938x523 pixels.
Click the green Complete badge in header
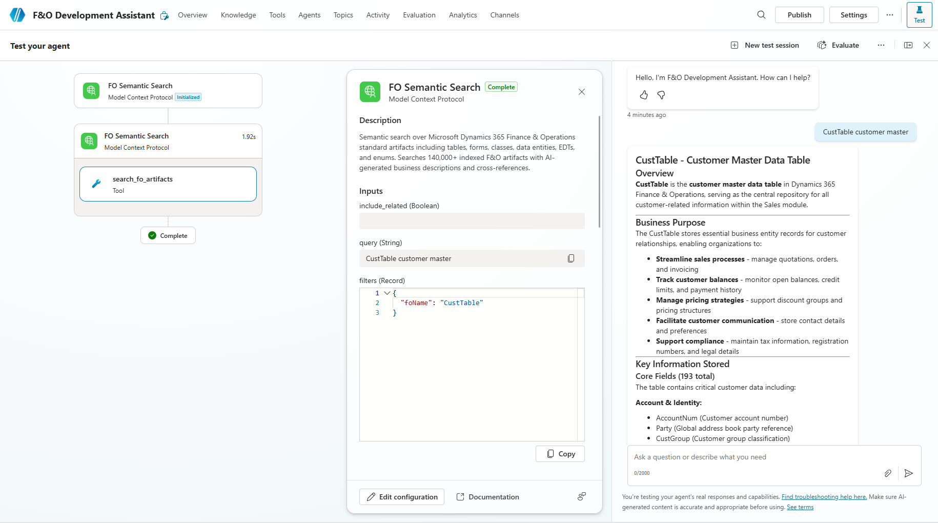pyautogui.click(x=501, y=87)
